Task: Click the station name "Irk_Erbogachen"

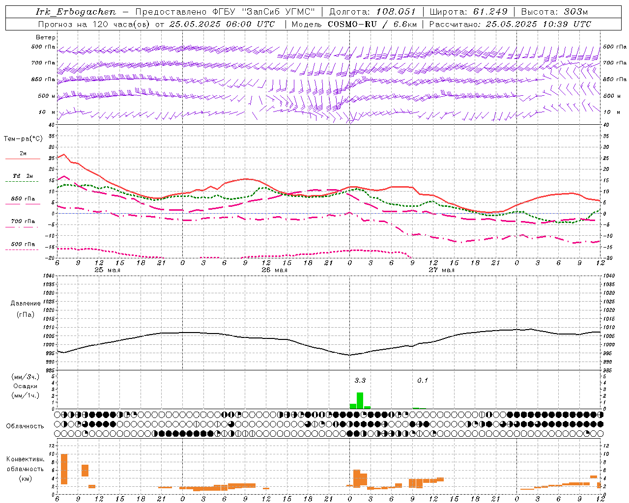Action: [x=76, y=12]
